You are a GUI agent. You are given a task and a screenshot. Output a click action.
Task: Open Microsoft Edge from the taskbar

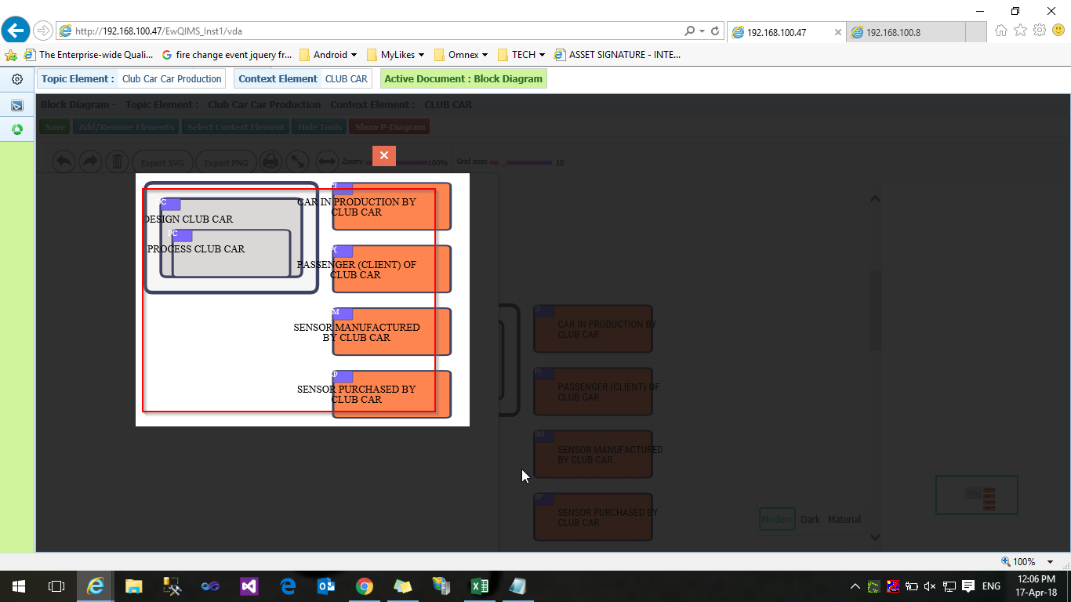288,586
